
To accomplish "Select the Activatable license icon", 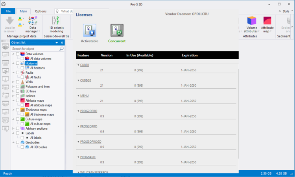I will pyautogui.click(x=90, y=31).
